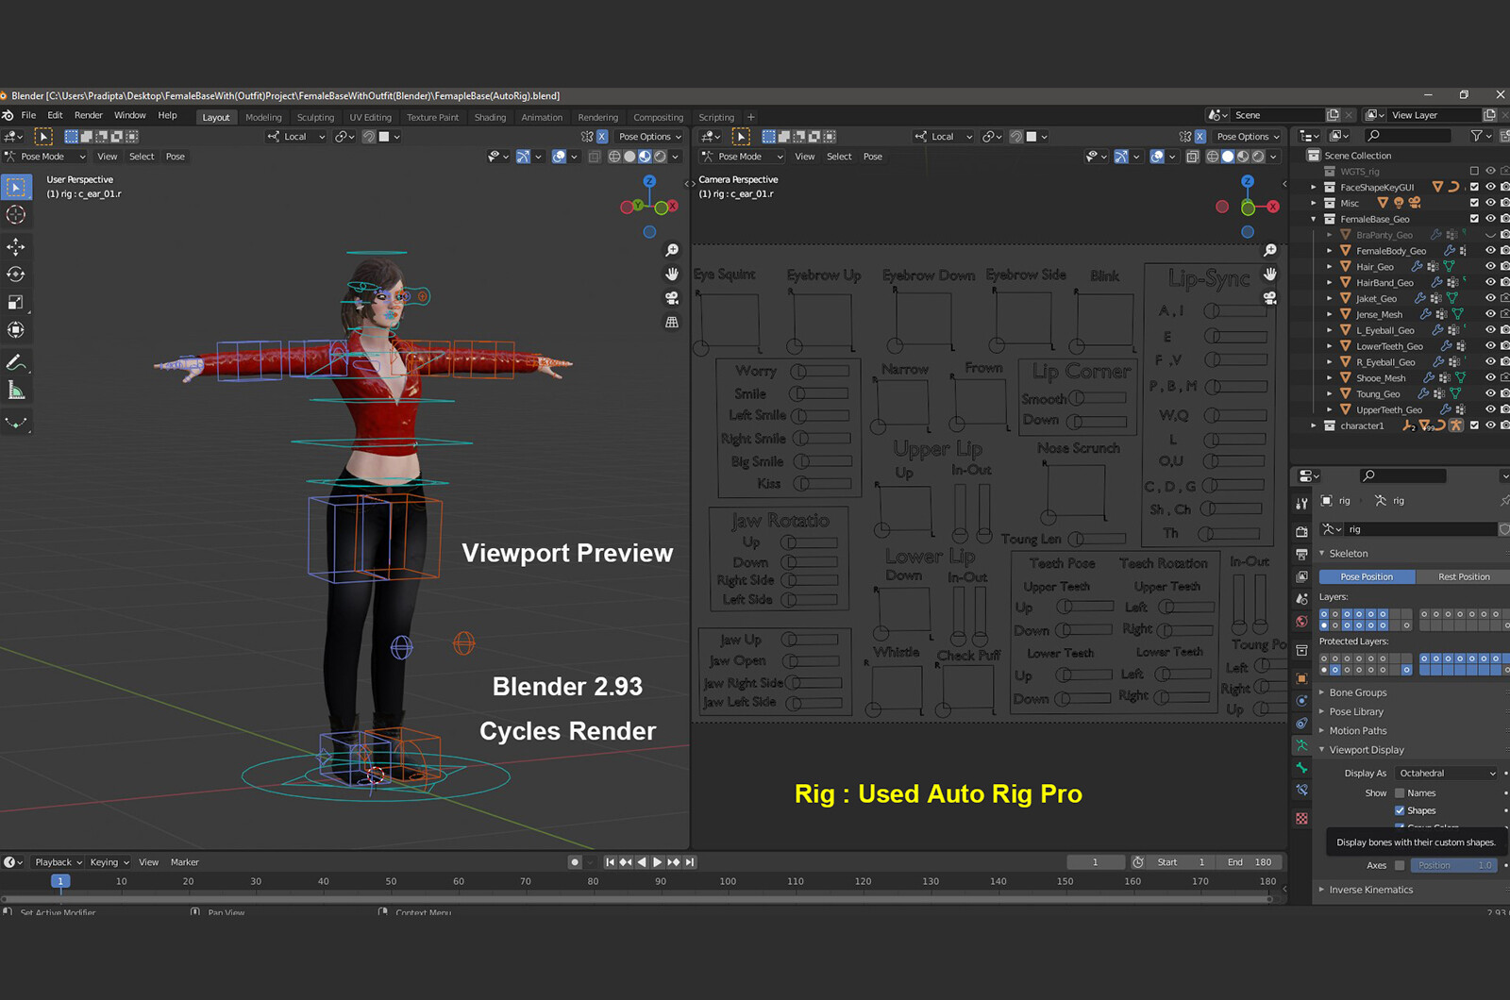Uncheck the Misc collection checkbox
This screenshot has width=1510, height=1000.
pyautogui.click(x=1474, y=203)
